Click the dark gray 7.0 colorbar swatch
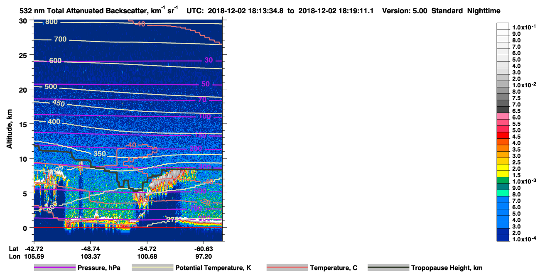This screenshot has width=540, height=277. pyautogui.click(x=503, y=103)
